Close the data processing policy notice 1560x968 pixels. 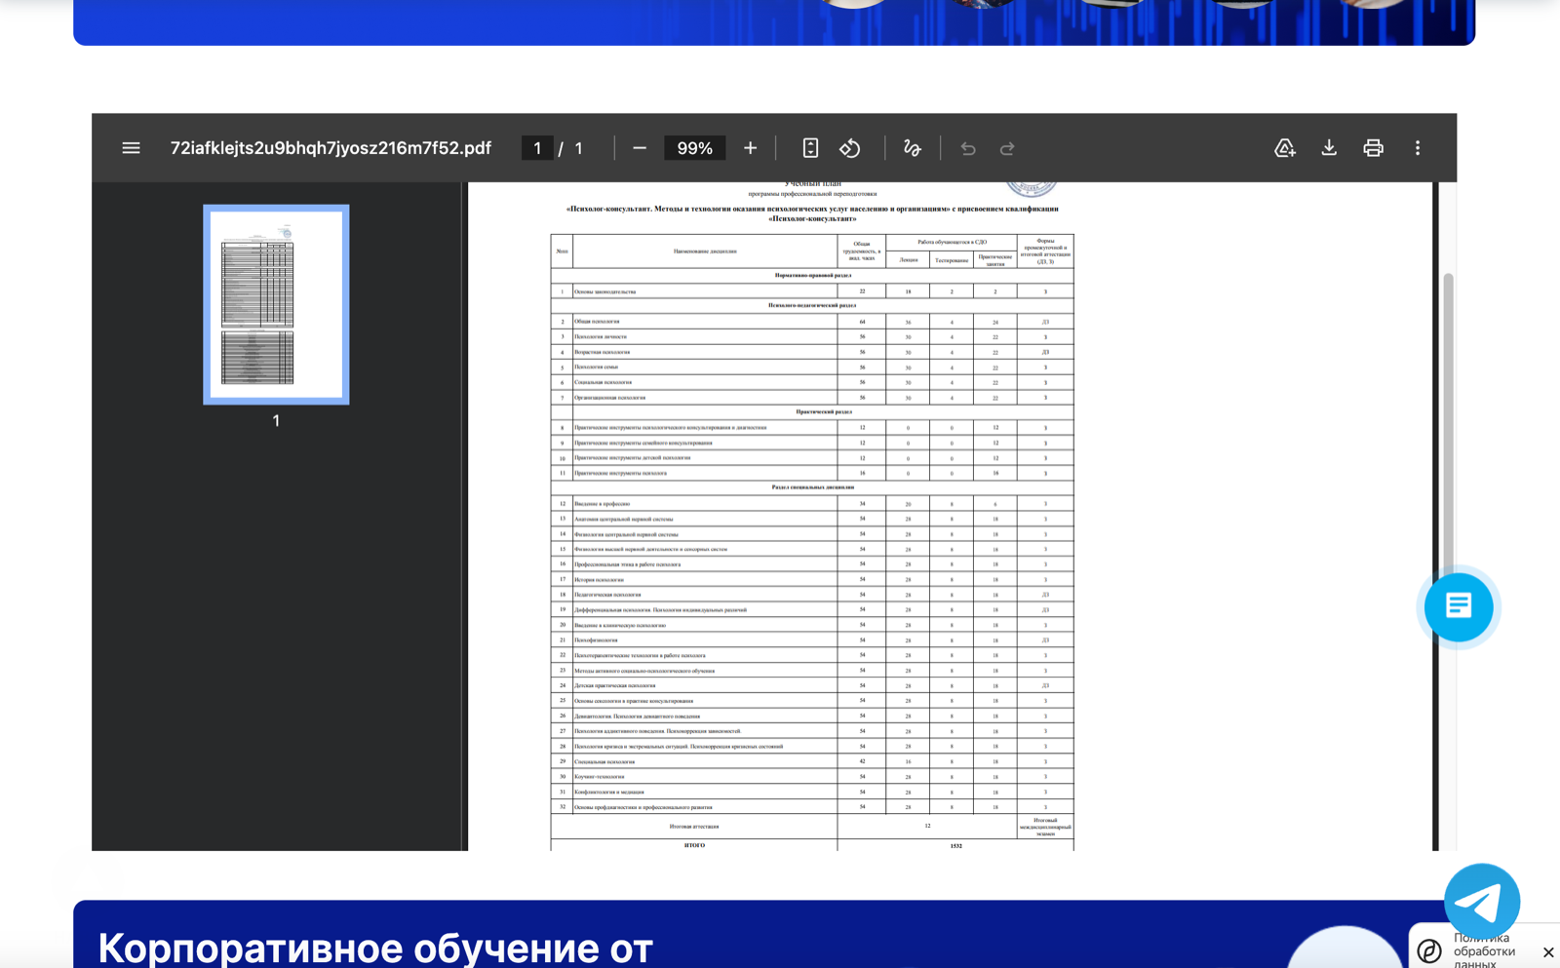coord(1547,952)
